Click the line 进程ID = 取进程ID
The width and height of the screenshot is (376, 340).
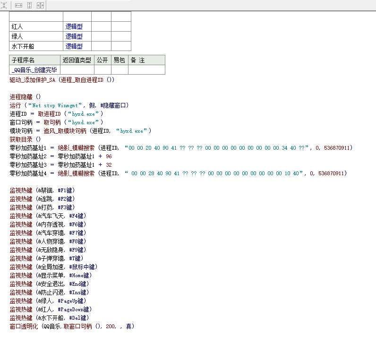56,114
